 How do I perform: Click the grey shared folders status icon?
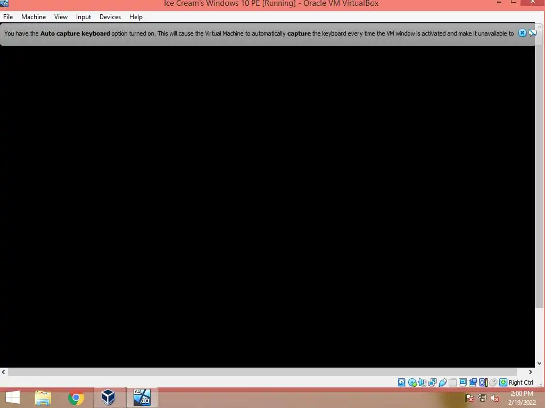tap(452, 382)
